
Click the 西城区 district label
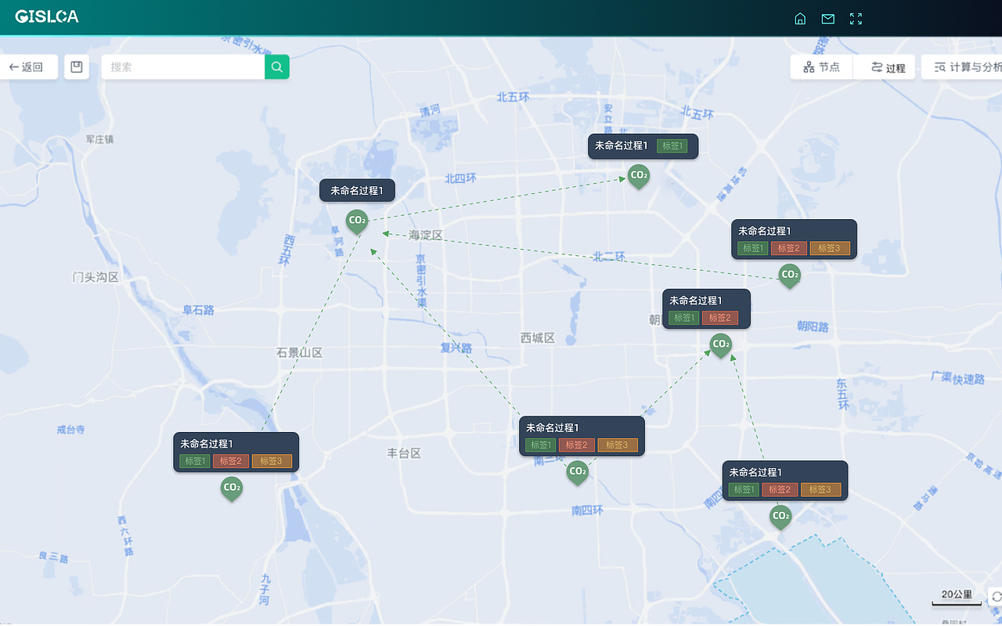[538, 338]
